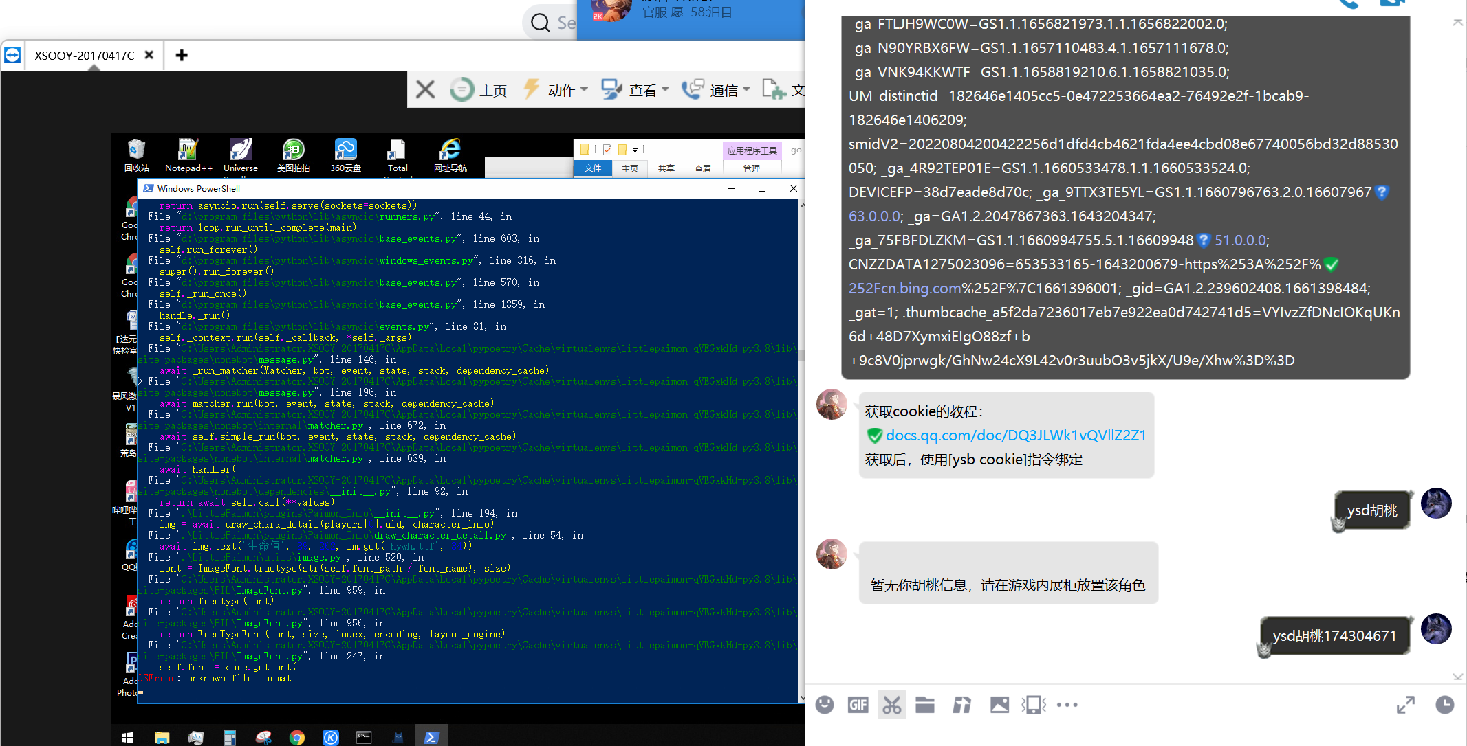Open the emoji picker in QQ chat
1467x746 pixels.
click(824, 704)
